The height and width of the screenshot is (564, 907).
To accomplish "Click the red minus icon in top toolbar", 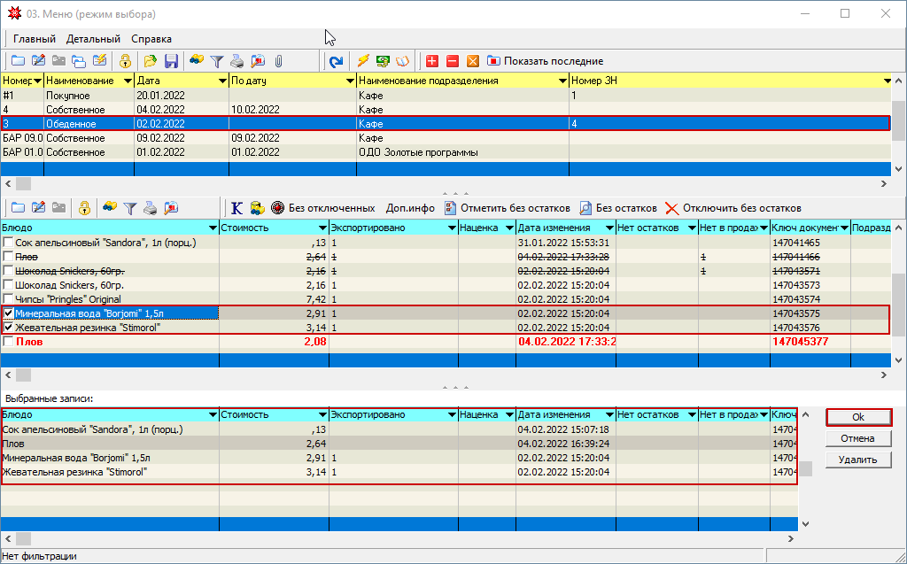I will (453, 61).
